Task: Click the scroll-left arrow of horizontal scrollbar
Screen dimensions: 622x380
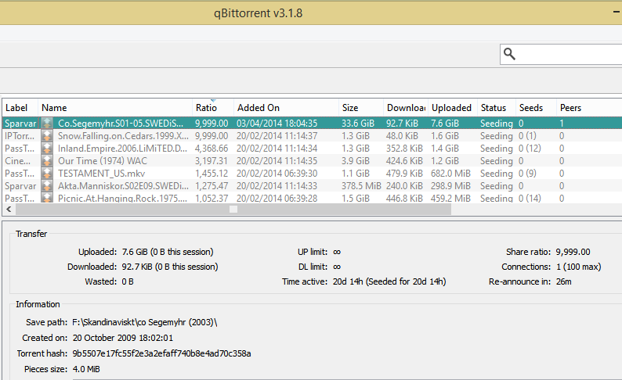Action: 9,210
